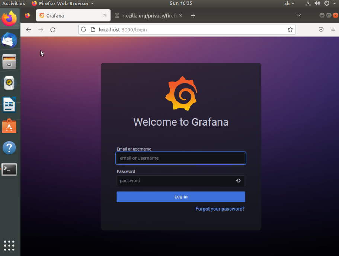The width and height of the screenshot is (339, 256).
Task: Open LibreOffice Writer from dock
Action: tap(9, 104)
